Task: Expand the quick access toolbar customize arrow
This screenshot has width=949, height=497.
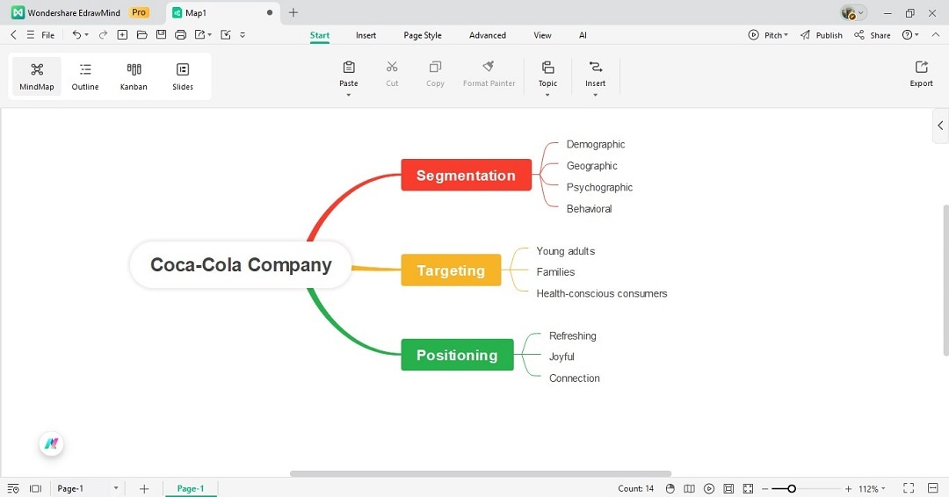Action: click(243, 35)
